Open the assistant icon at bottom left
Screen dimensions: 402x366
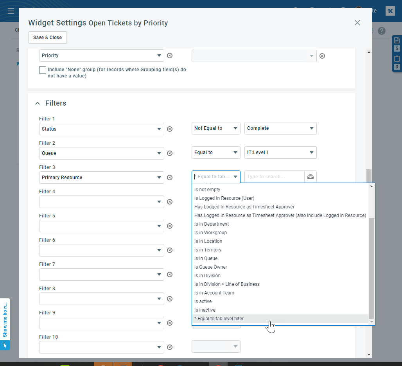pos(5,345)
